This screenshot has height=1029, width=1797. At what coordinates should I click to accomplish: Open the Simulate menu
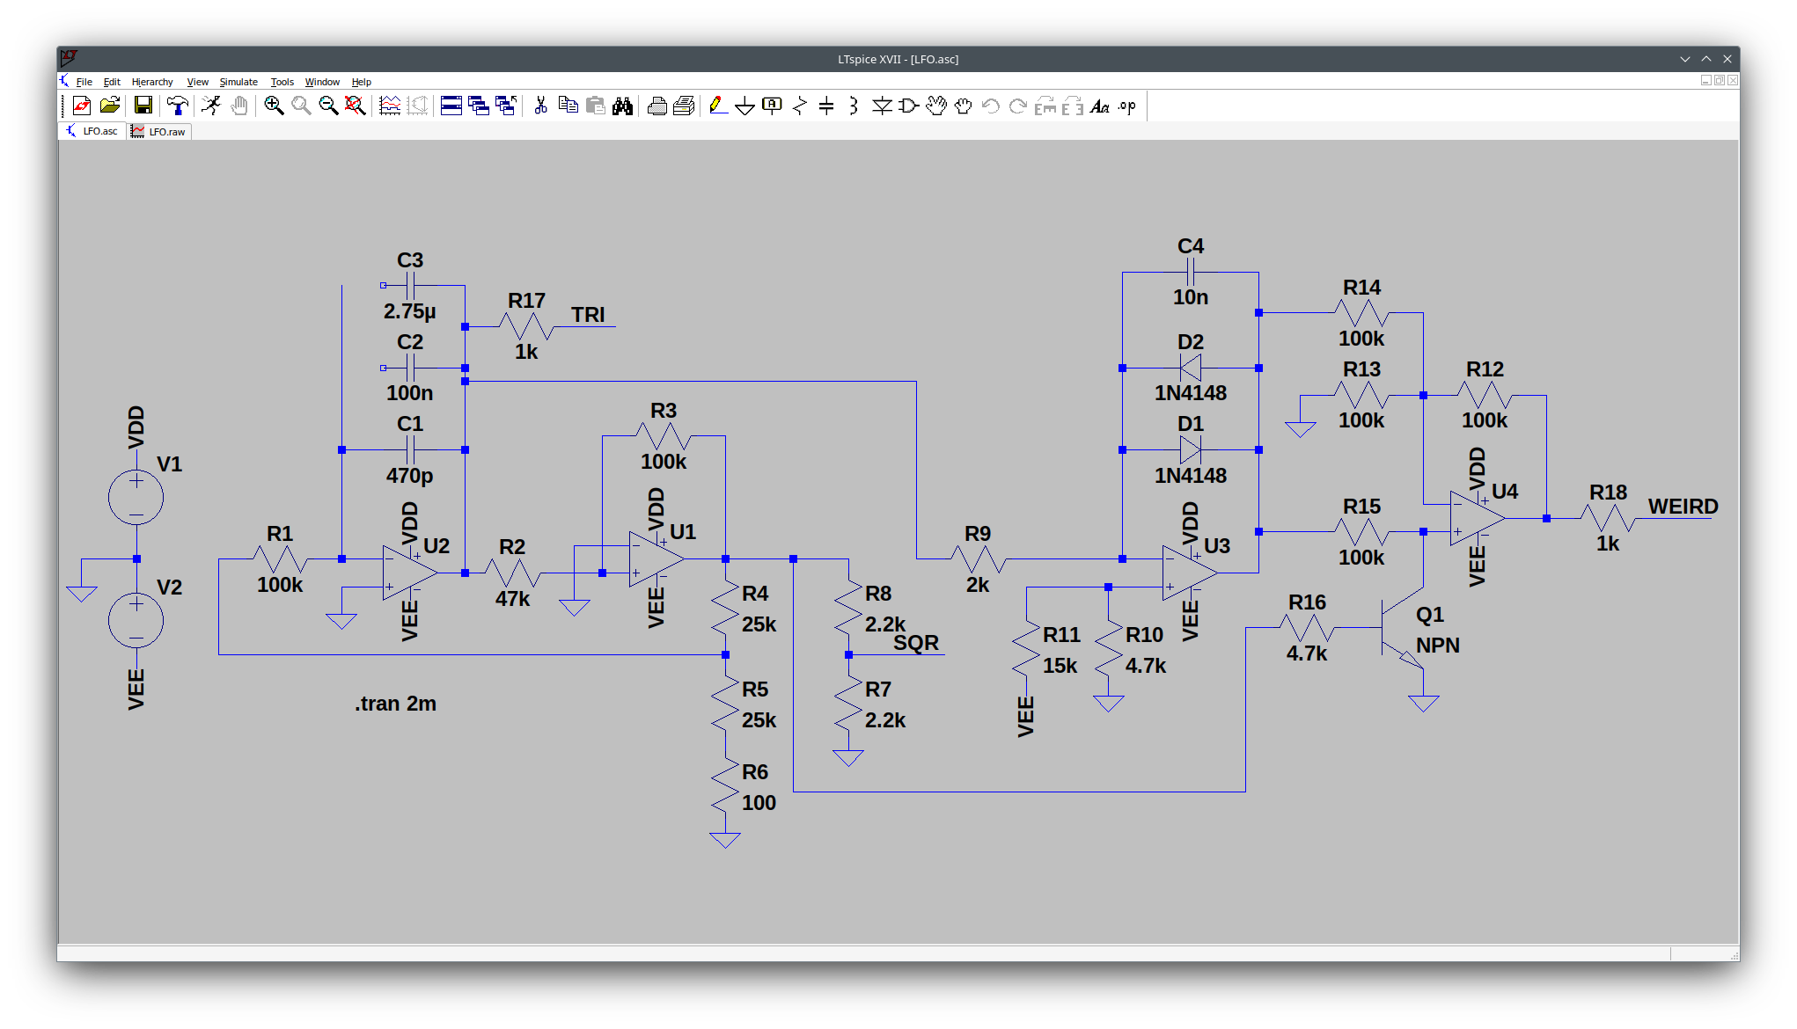[x=238, y=82]
